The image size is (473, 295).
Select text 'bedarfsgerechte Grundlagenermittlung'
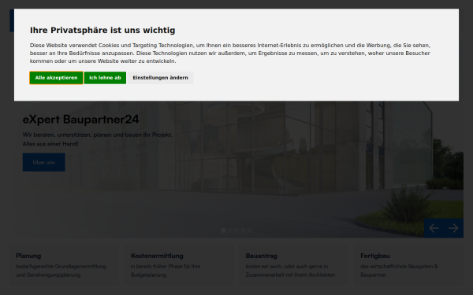[x=61, y=267]
